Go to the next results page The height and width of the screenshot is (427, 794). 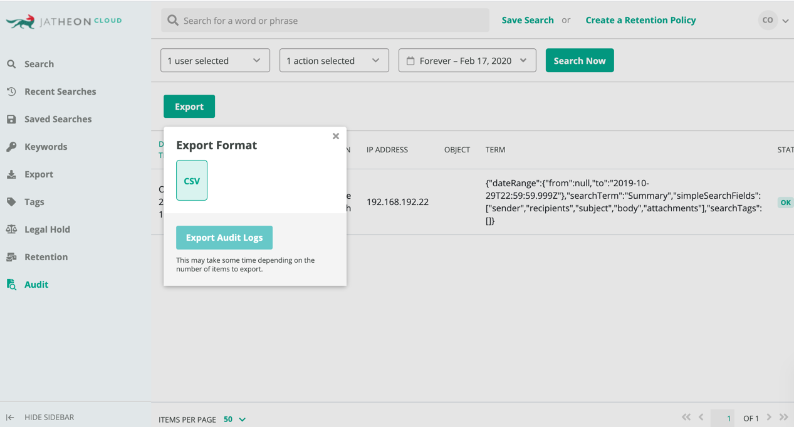click(769, 418)
